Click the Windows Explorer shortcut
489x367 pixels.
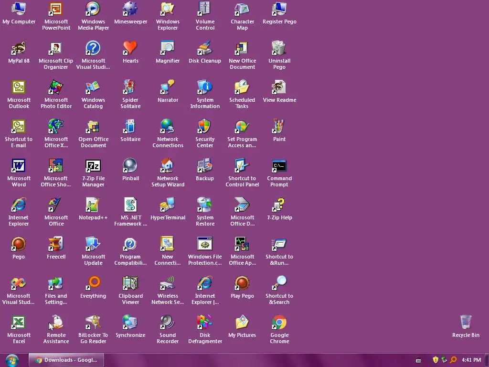[168, 9]
